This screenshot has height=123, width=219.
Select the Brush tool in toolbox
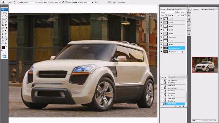coord(6,22)
